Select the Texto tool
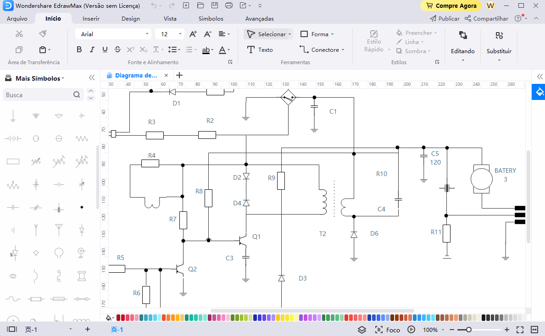This screenshot has width=545, height=336. point(265,50)
